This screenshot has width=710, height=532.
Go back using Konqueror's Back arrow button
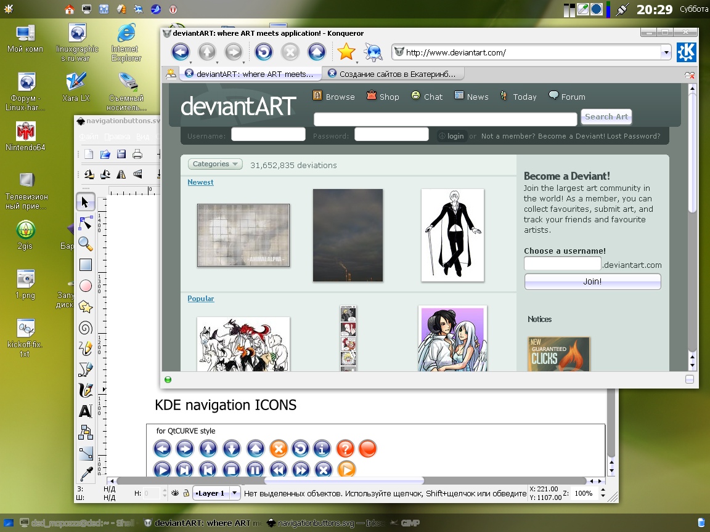[x=180, y=52]
